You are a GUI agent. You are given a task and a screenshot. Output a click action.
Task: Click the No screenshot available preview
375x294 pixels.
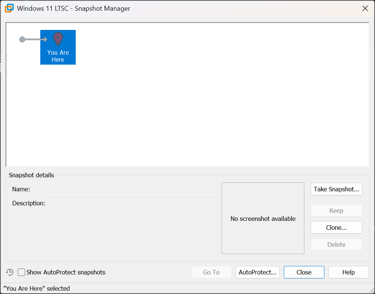(x=263, y=218)
